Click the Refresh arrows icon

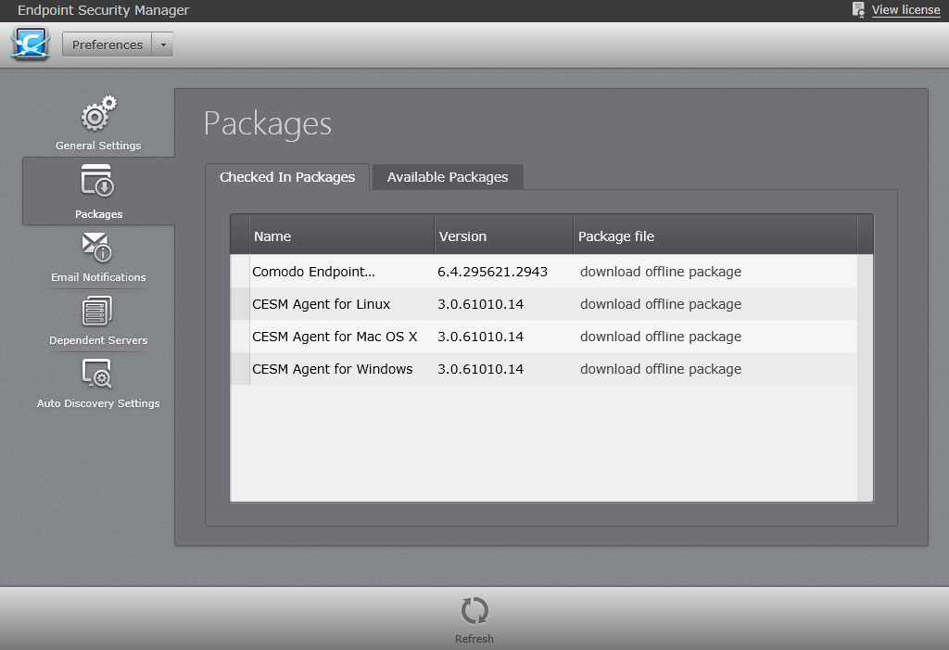474,611
